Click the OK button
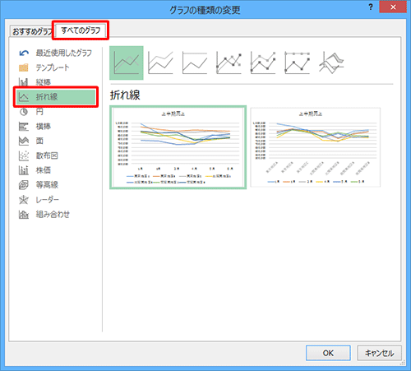Screen dimensions: 411x371 (328, 353)
